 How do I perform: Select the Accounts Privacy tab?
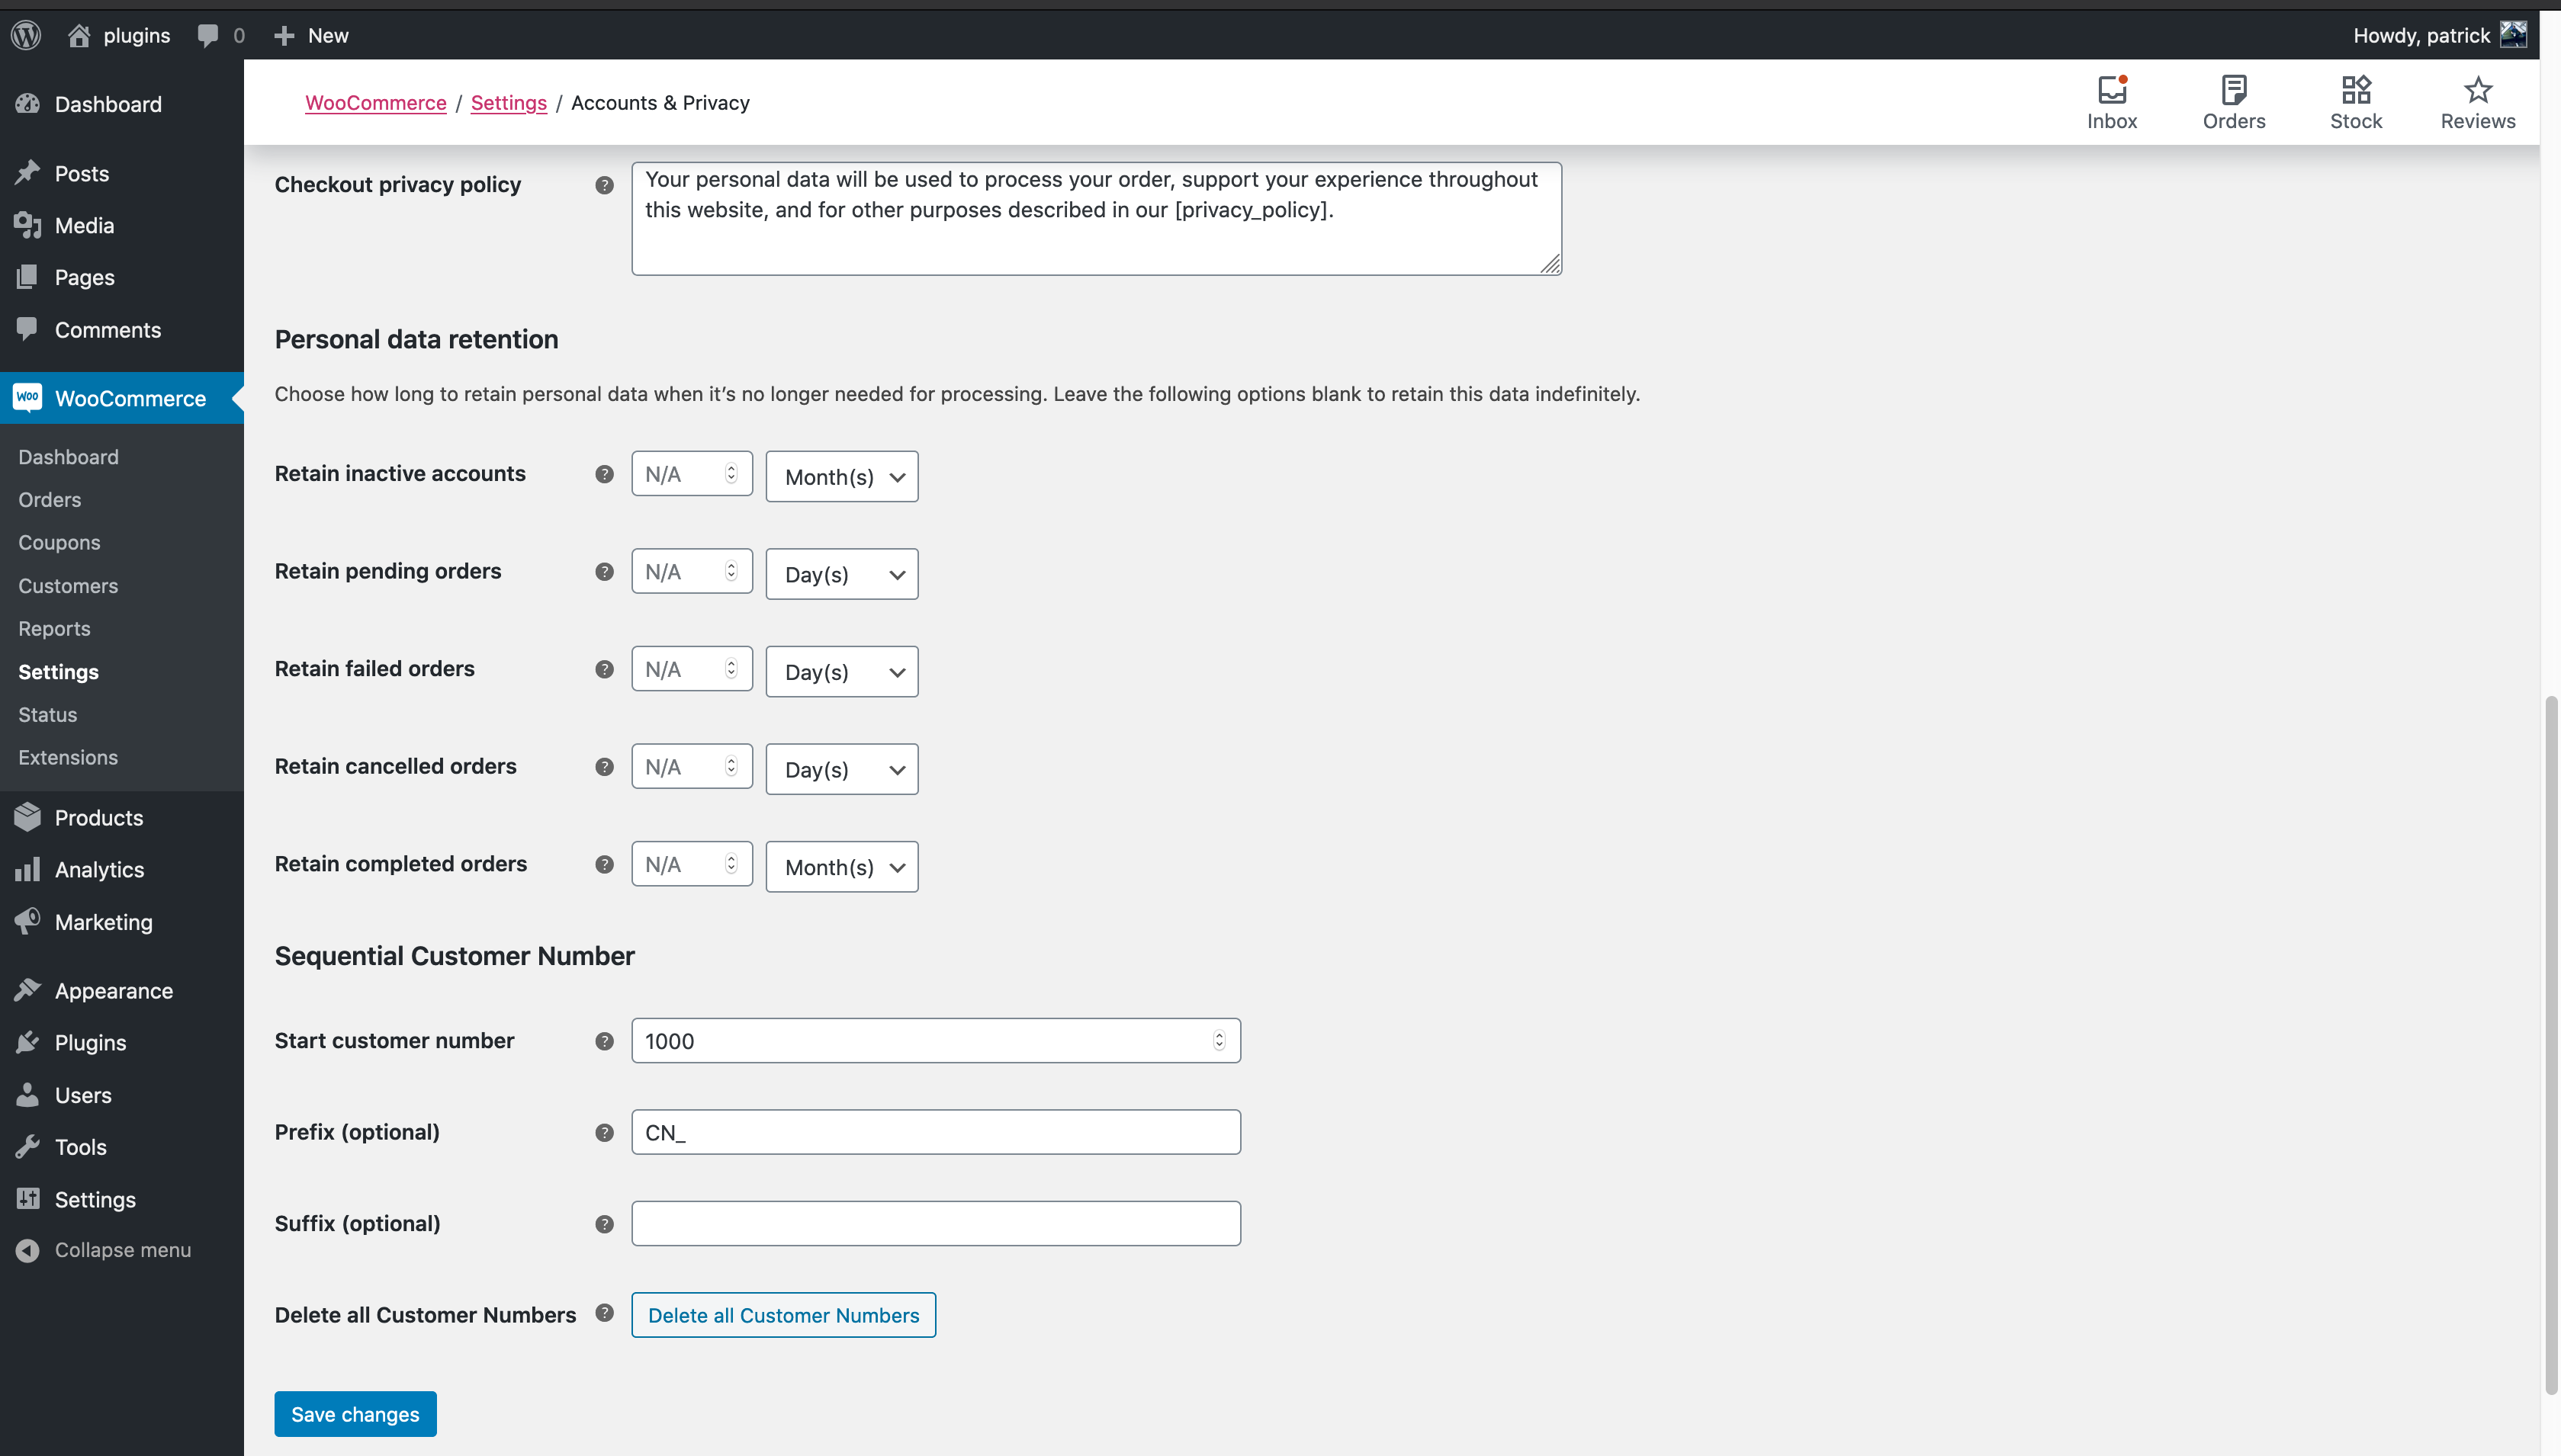(660, 100)
